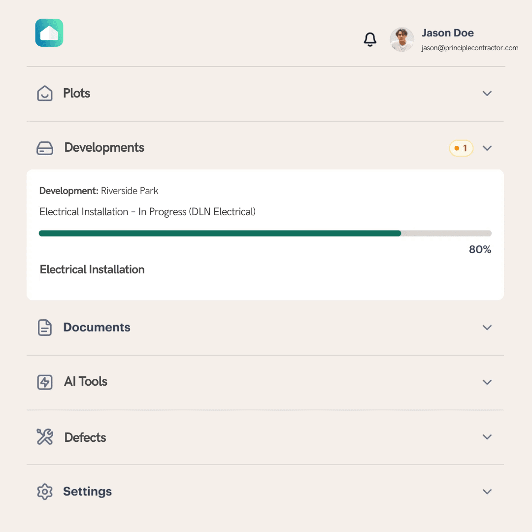
Task: Select the AI Tools menu label
Action: [x=86, y=382]
